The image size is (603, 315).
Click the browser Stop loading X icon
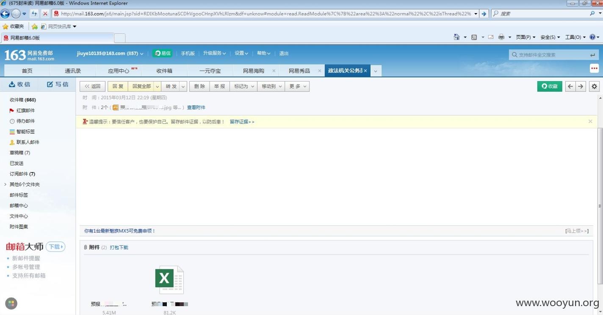click(x=45, y=14)
